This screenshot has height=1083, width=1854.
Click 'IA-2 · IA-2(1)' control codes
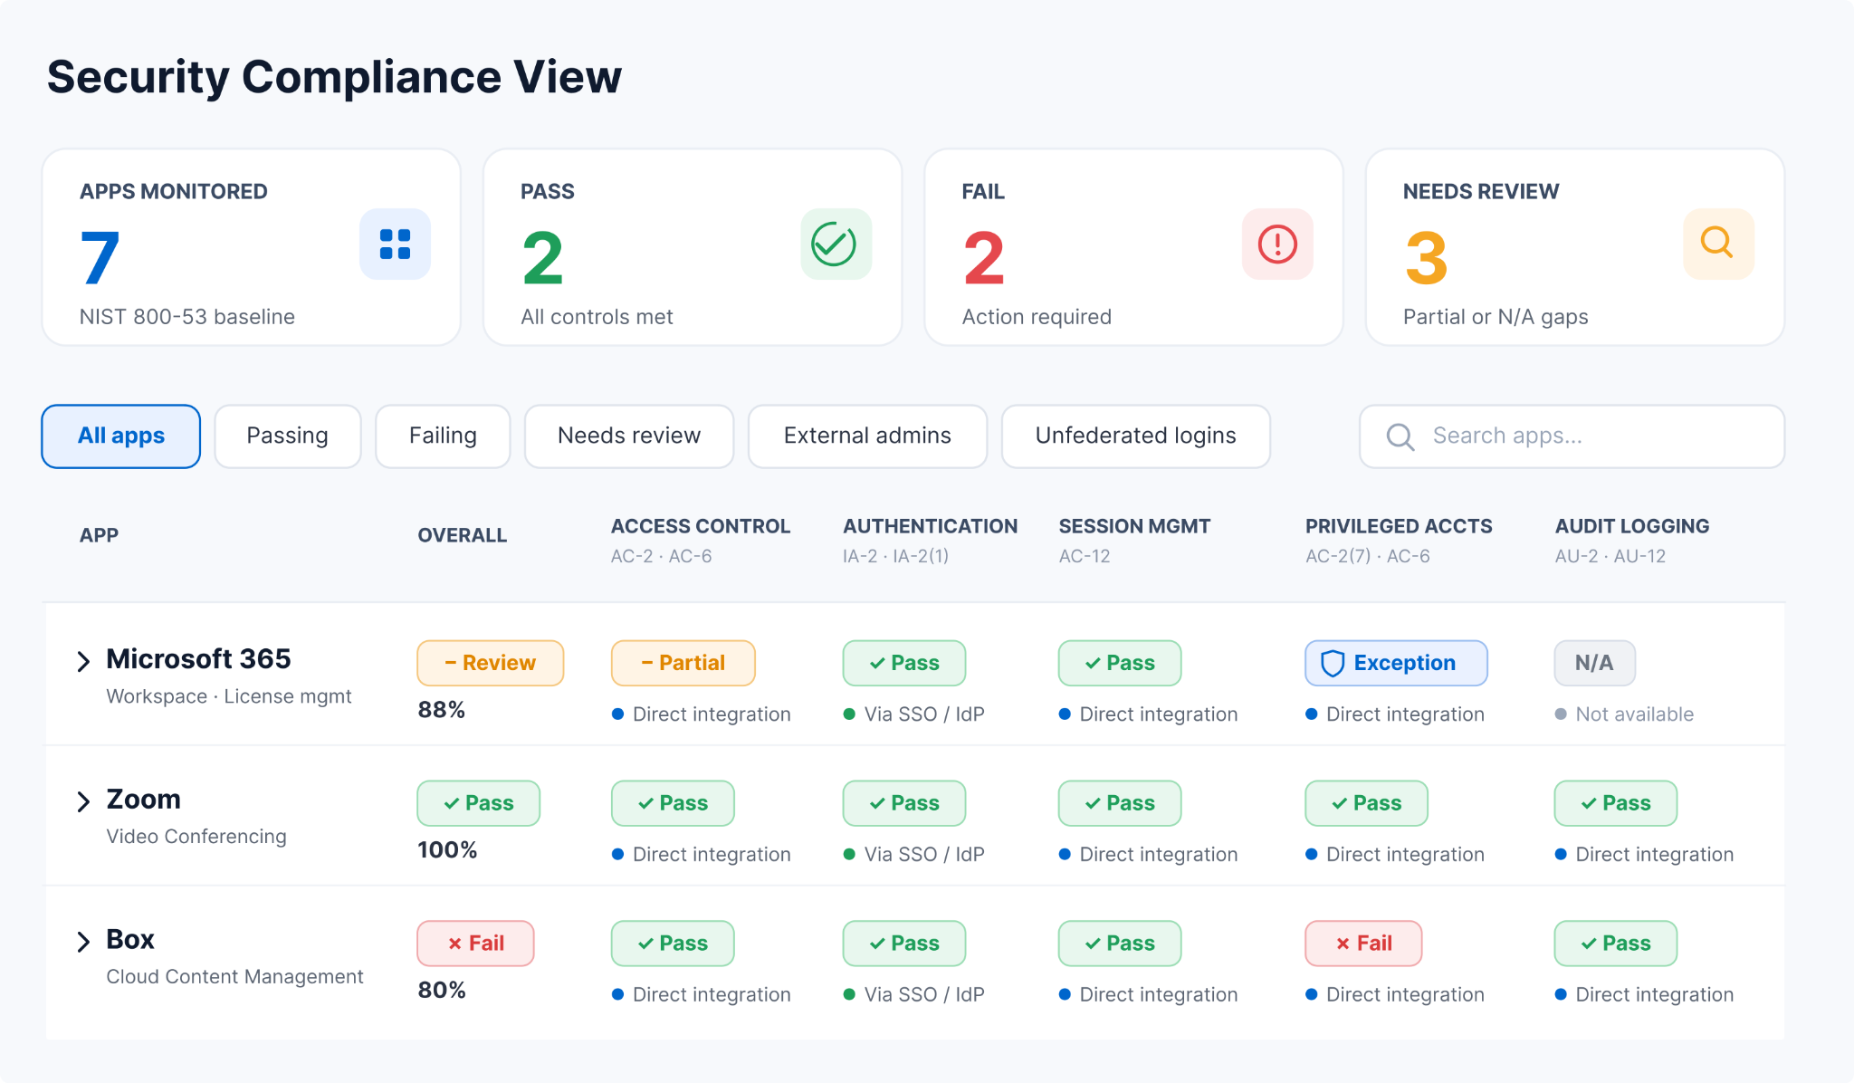coord(896,556)
